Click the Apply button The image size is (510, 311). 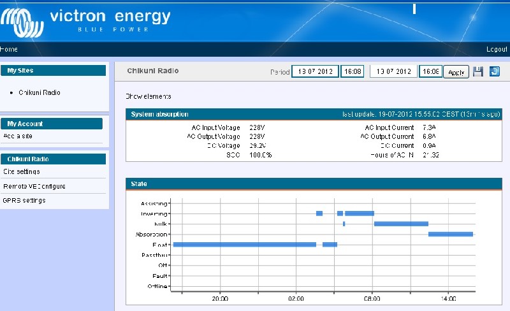click(456, 72)
